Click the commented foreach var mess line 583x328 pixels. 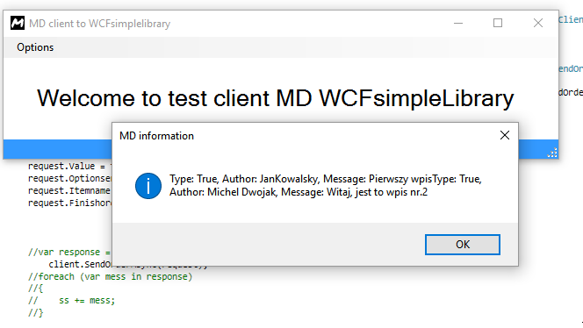click(110, 277)
